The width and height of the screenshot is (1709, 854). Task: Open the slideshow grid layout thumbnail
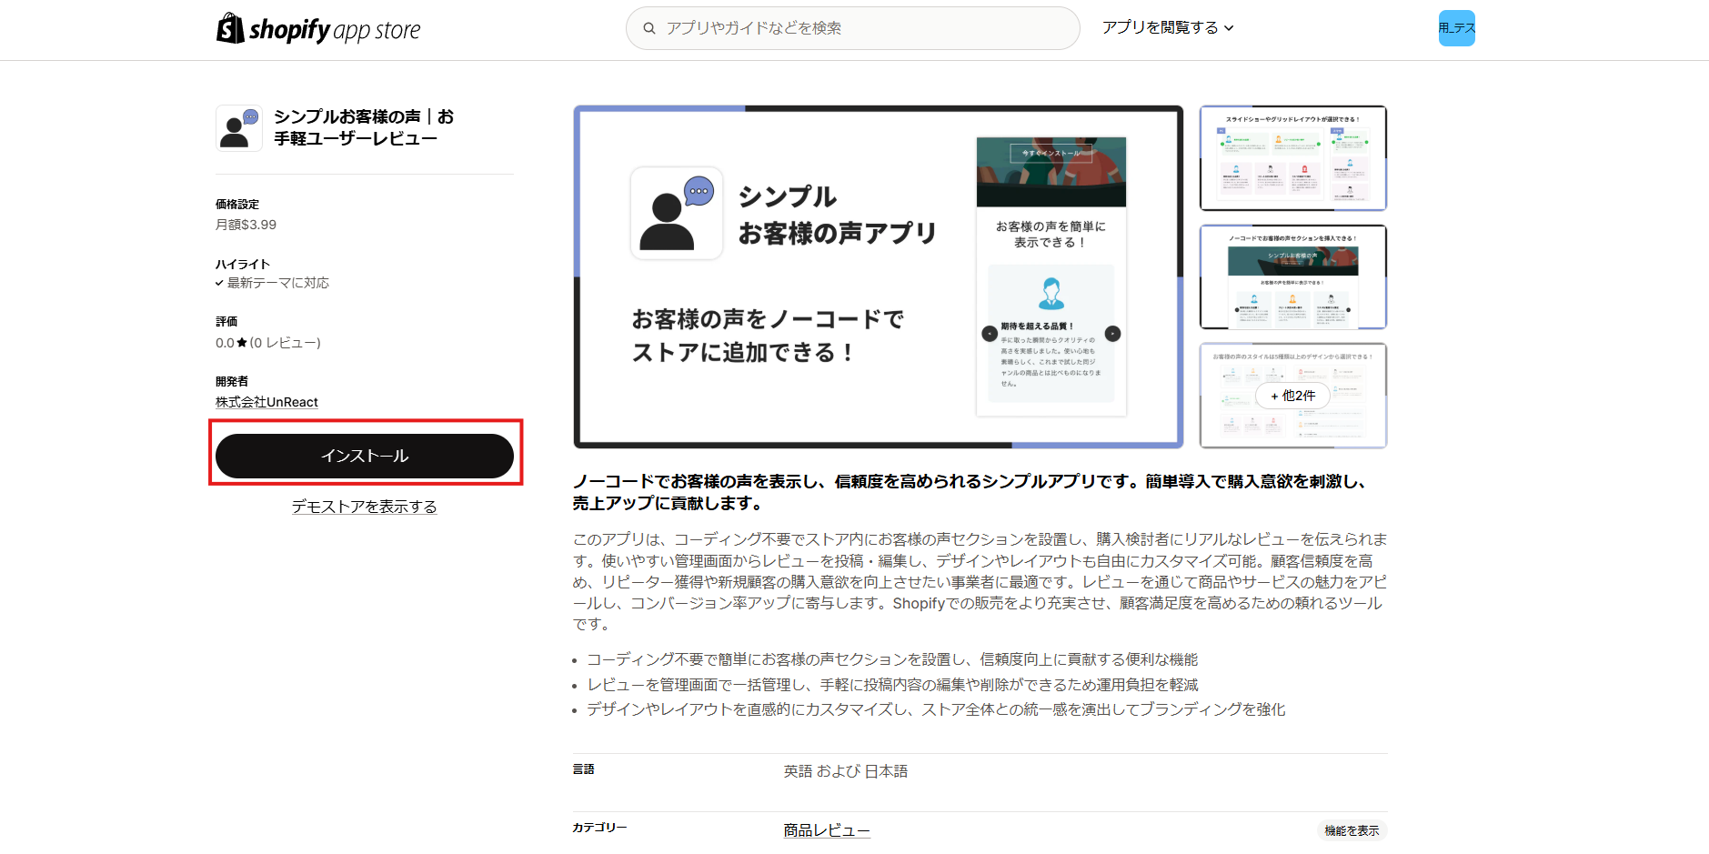(x=1293, y=158)
